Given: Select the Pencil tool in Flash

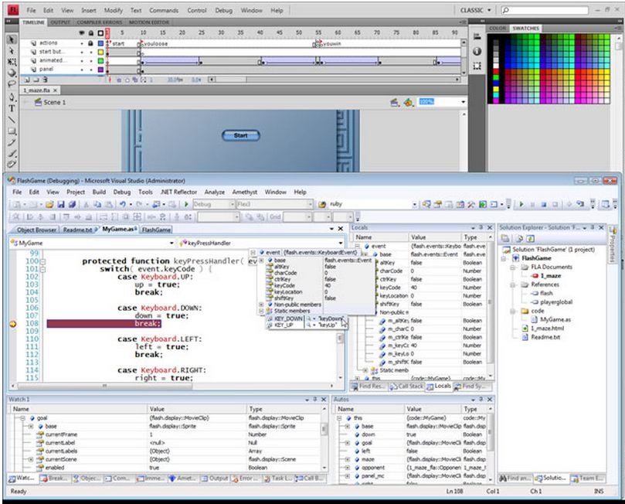Looking at the screenshot, I should point(12,142).
